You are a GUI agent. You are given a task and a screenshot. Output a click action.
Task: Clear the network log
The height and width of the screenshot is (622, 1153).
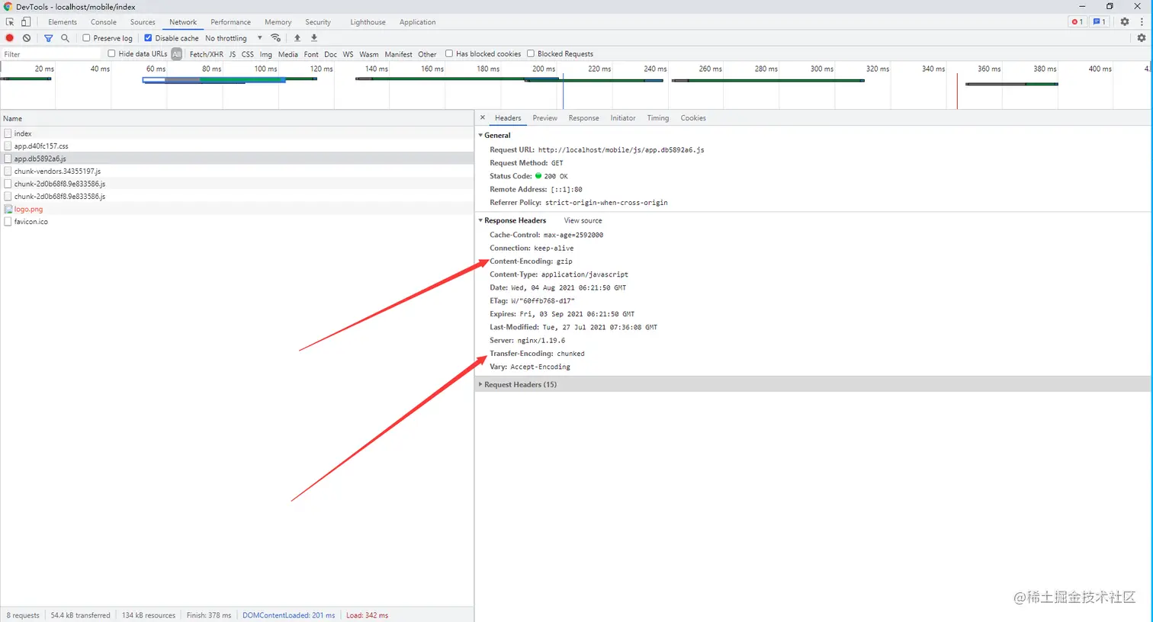coord(27,38)
